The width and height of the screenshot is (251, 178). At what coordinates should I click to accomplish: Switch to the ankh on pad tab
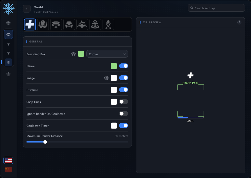click(95, 24)
